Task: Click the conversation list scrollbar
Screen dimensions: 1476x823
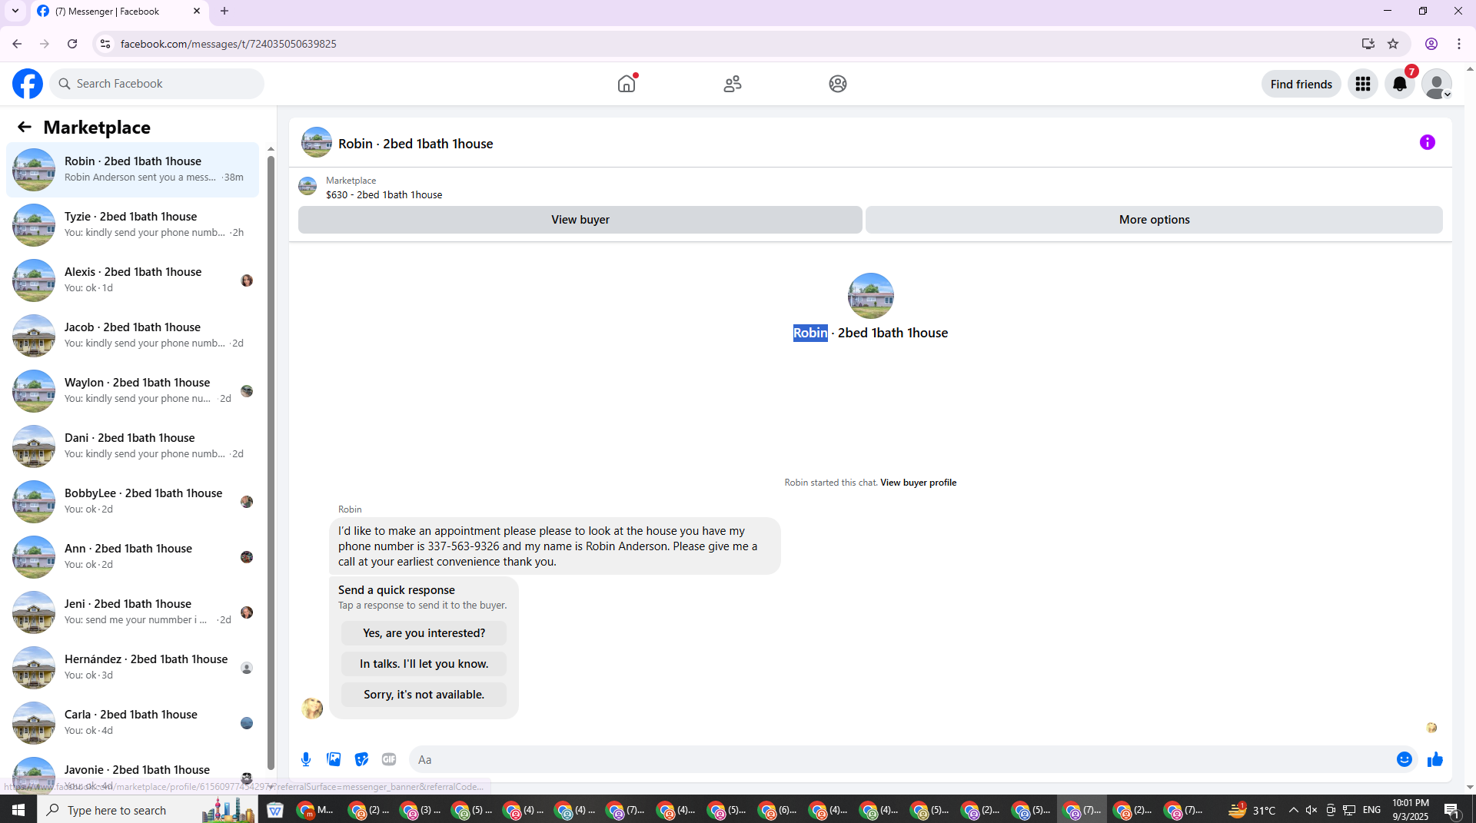Action: point(271,461)
